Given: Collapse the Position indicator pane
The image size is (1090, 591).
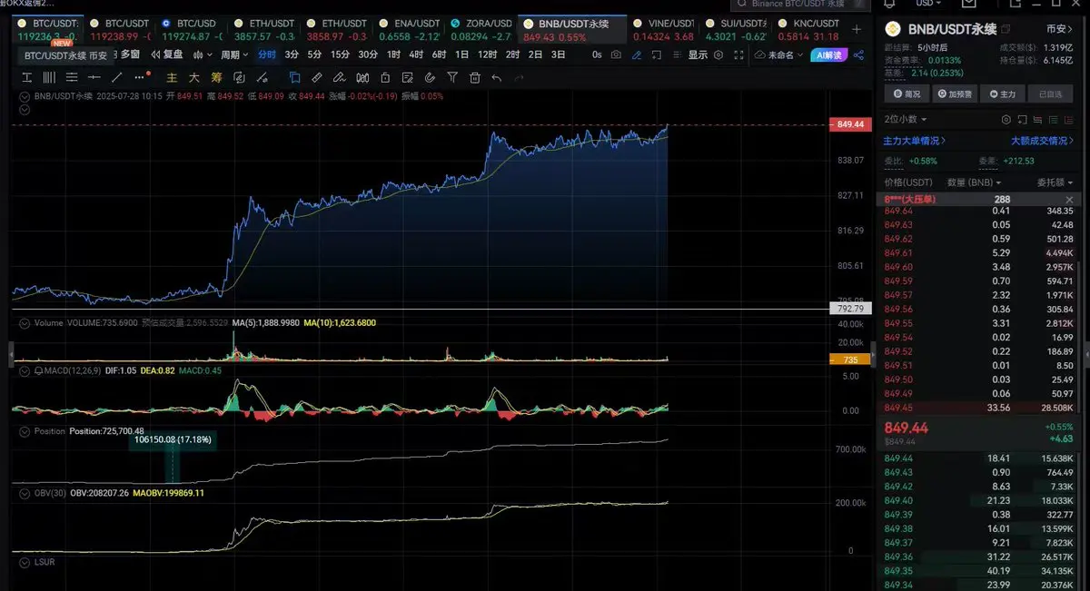Looking at the screenshot, I should pos(25,430).
